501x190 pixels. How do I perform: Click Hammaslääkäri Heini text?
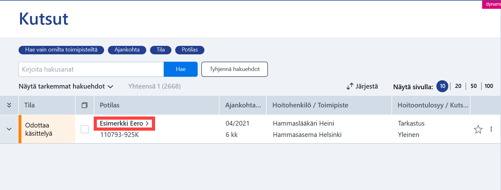pos(303,123)
